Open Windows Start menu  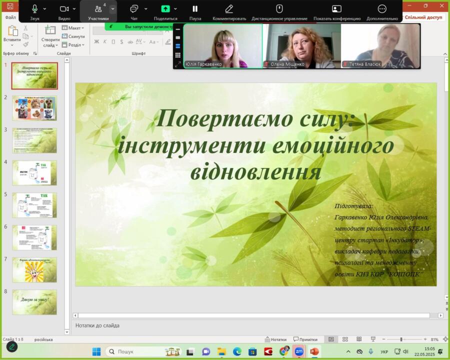click(x=96, y=351)
